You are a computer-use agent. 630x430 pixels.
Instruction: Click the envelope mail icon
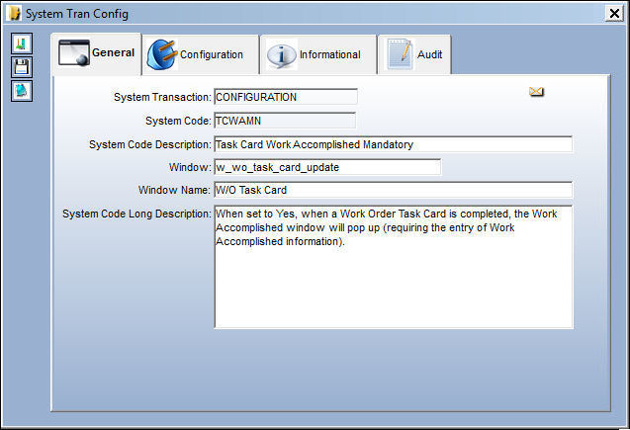point(536,92)
